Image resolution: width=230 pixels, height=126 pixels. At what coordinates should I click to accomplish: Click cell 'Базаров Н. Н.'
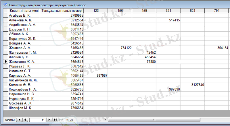tap(24, 29)
